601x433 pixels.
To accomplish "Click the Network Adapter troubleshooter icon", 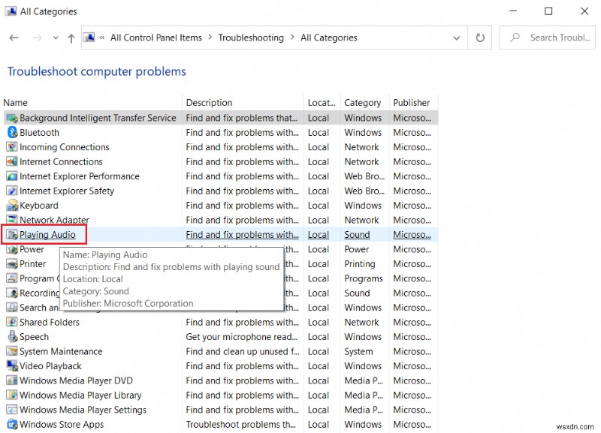I will pos(12,221).
